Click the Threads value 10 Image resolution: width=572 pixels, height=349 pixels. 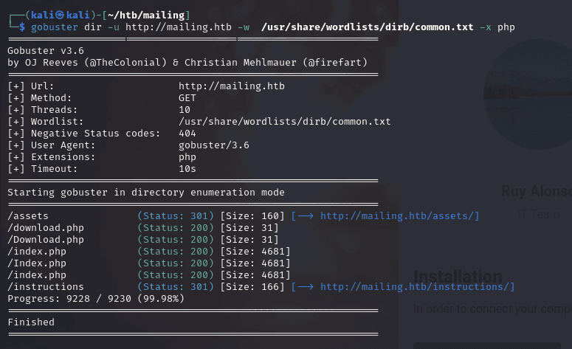pyautogui.click(x=185, y=109)
